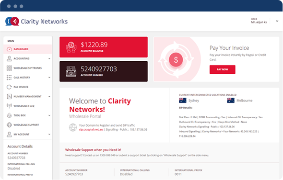Expand the Call History chevron
This screenshot has width=283, height=180.
pyautogui.click(x=49, y=78)
